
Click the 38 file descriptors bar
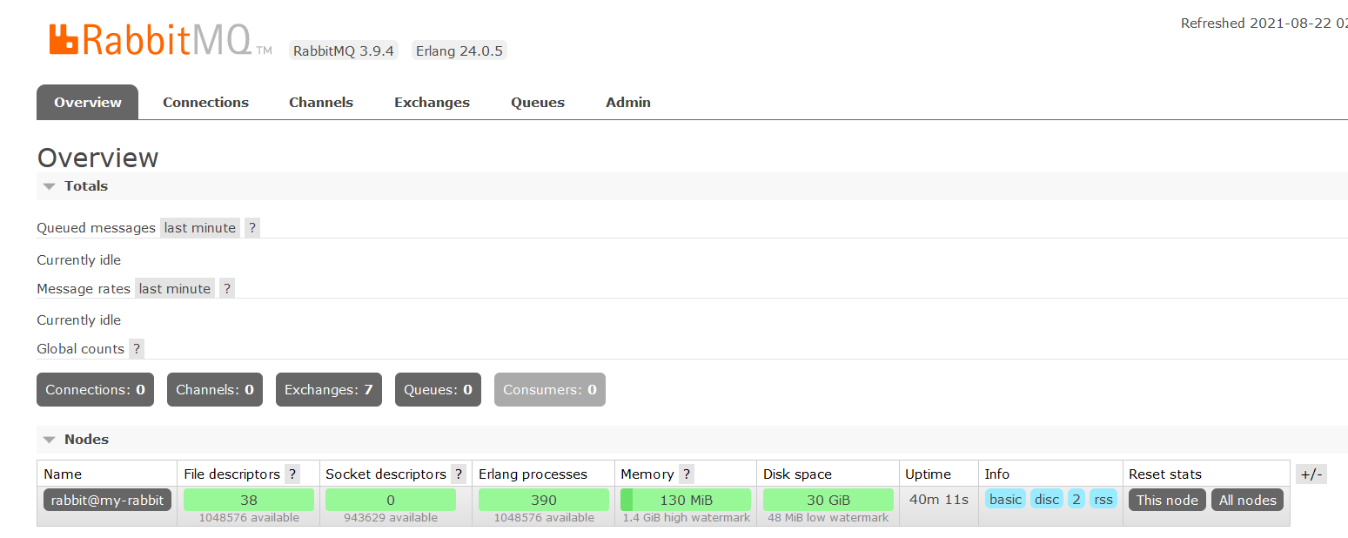(x=249, y=500)
